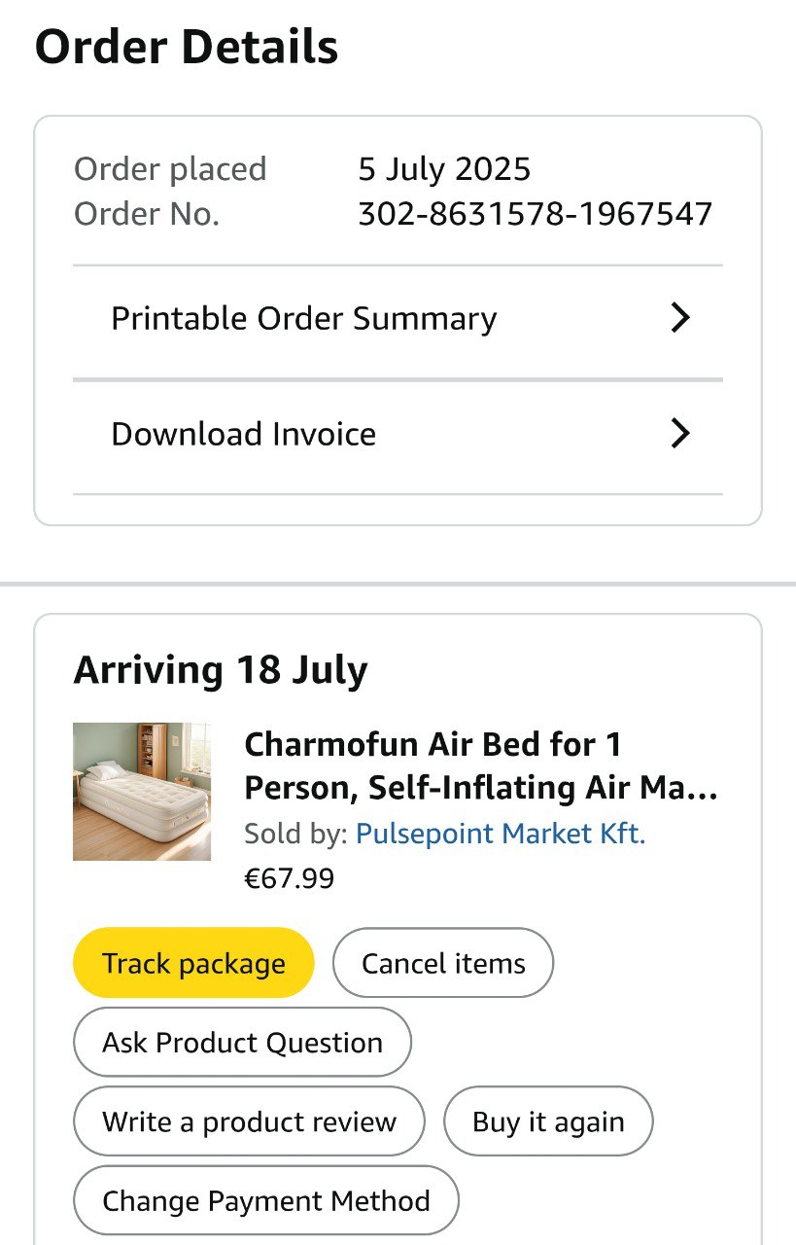Open the Pulsepoint Market Kft. seller link

pyautogui.click(x=501, y=834)
